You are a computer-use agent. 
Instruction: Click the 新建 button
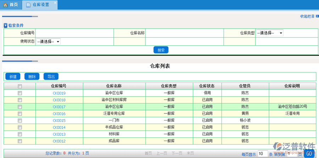tap(13, 77)
